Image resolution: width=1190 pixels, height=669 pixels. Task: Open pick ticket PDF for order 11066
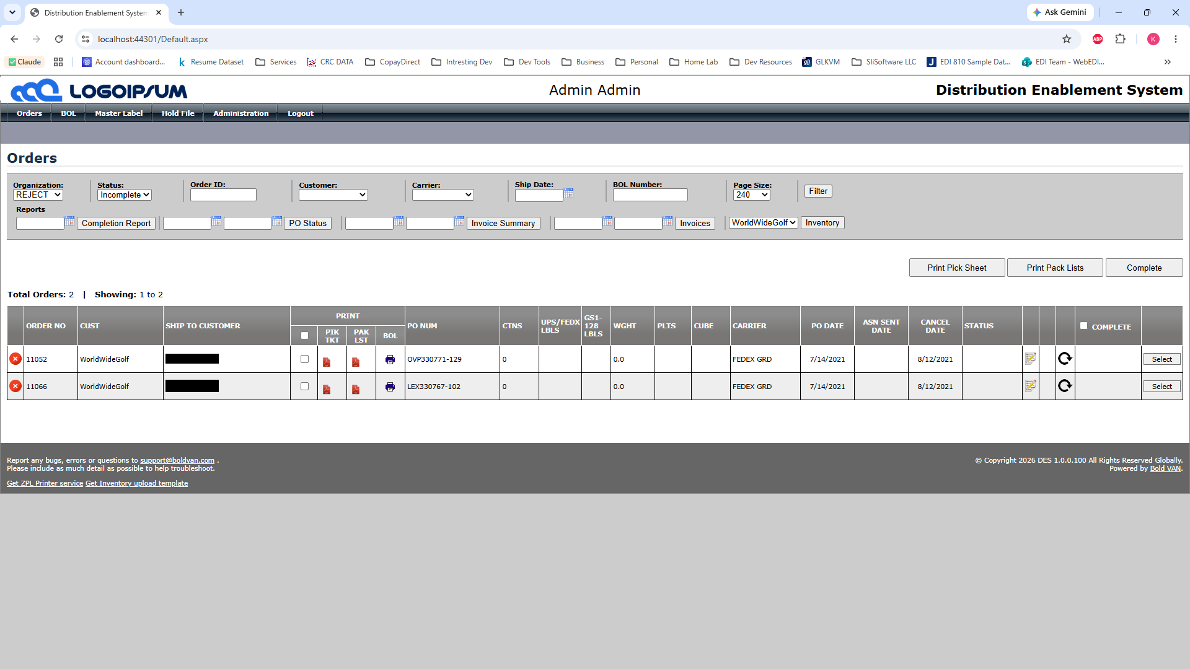coord(327,389)
